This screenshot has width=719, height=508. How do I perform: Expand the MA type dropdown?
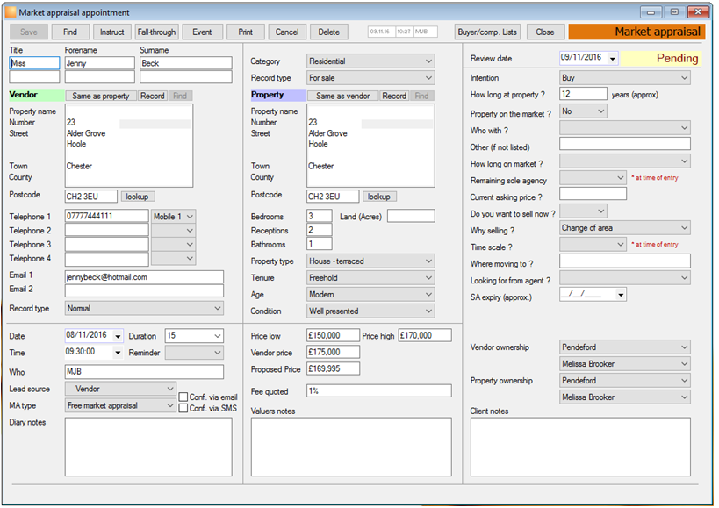pyautogui.click(x=120, y=405)
